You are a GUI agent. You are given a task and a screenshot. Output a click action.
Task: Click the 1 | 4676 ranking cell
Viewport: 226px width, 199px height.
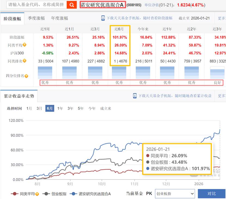click(121, 61)
